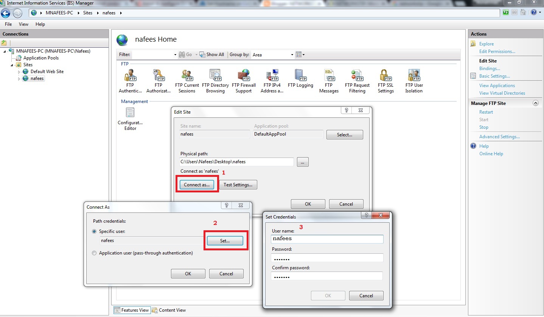Click the Password input field

[x=327, y=258]
